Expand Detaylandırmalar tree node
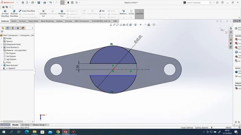Image resolution: width=241 pixels, height=135 pixels. tap(2, 44)
